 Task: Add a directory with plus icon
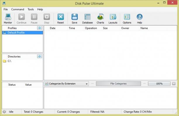tap(39, 56)
